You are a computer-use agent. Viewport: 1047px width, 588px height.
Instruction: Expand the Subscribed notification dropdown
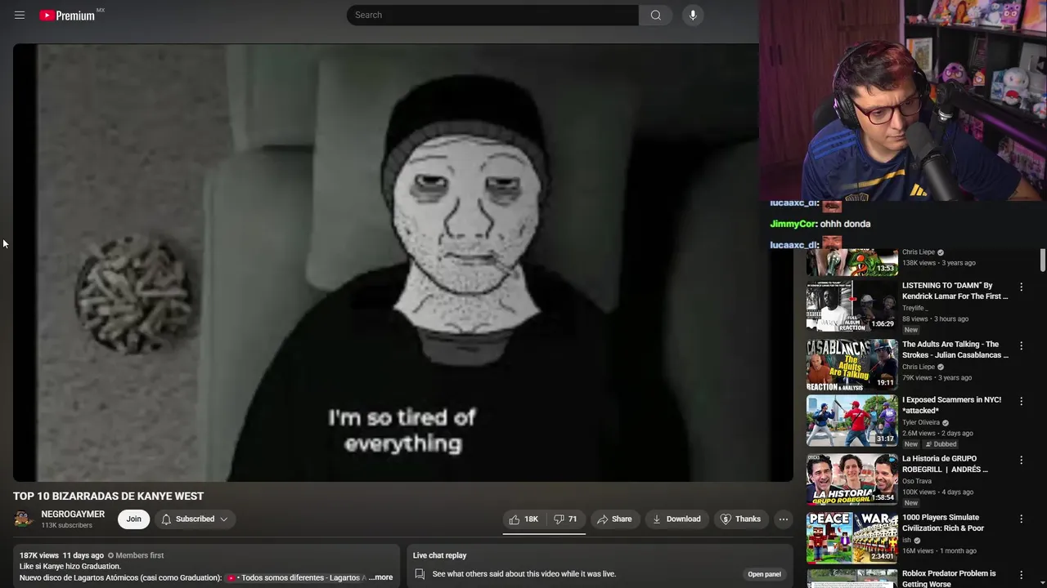coord(195,519)
